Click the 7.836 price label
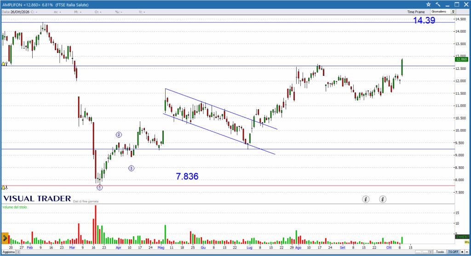 (x=187, y=176)
